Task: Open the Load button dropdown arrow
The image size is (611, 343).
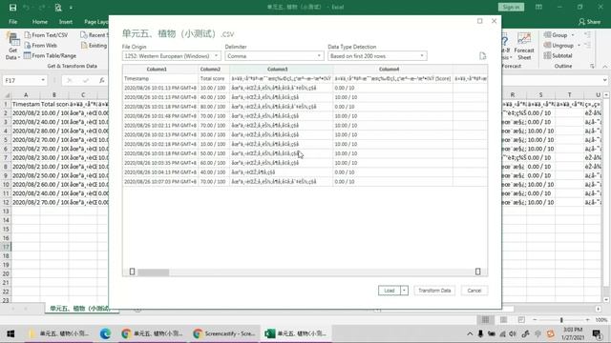Action: click(x=404, y=291)
